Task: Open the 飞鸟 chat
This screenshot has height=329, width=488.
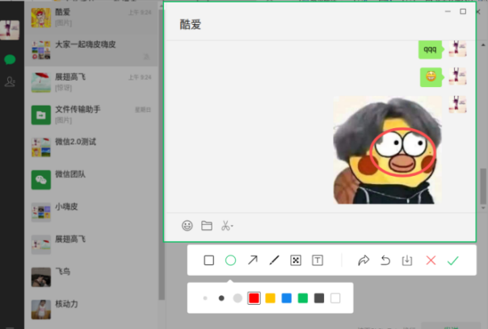Action: [x=91, y=277]
